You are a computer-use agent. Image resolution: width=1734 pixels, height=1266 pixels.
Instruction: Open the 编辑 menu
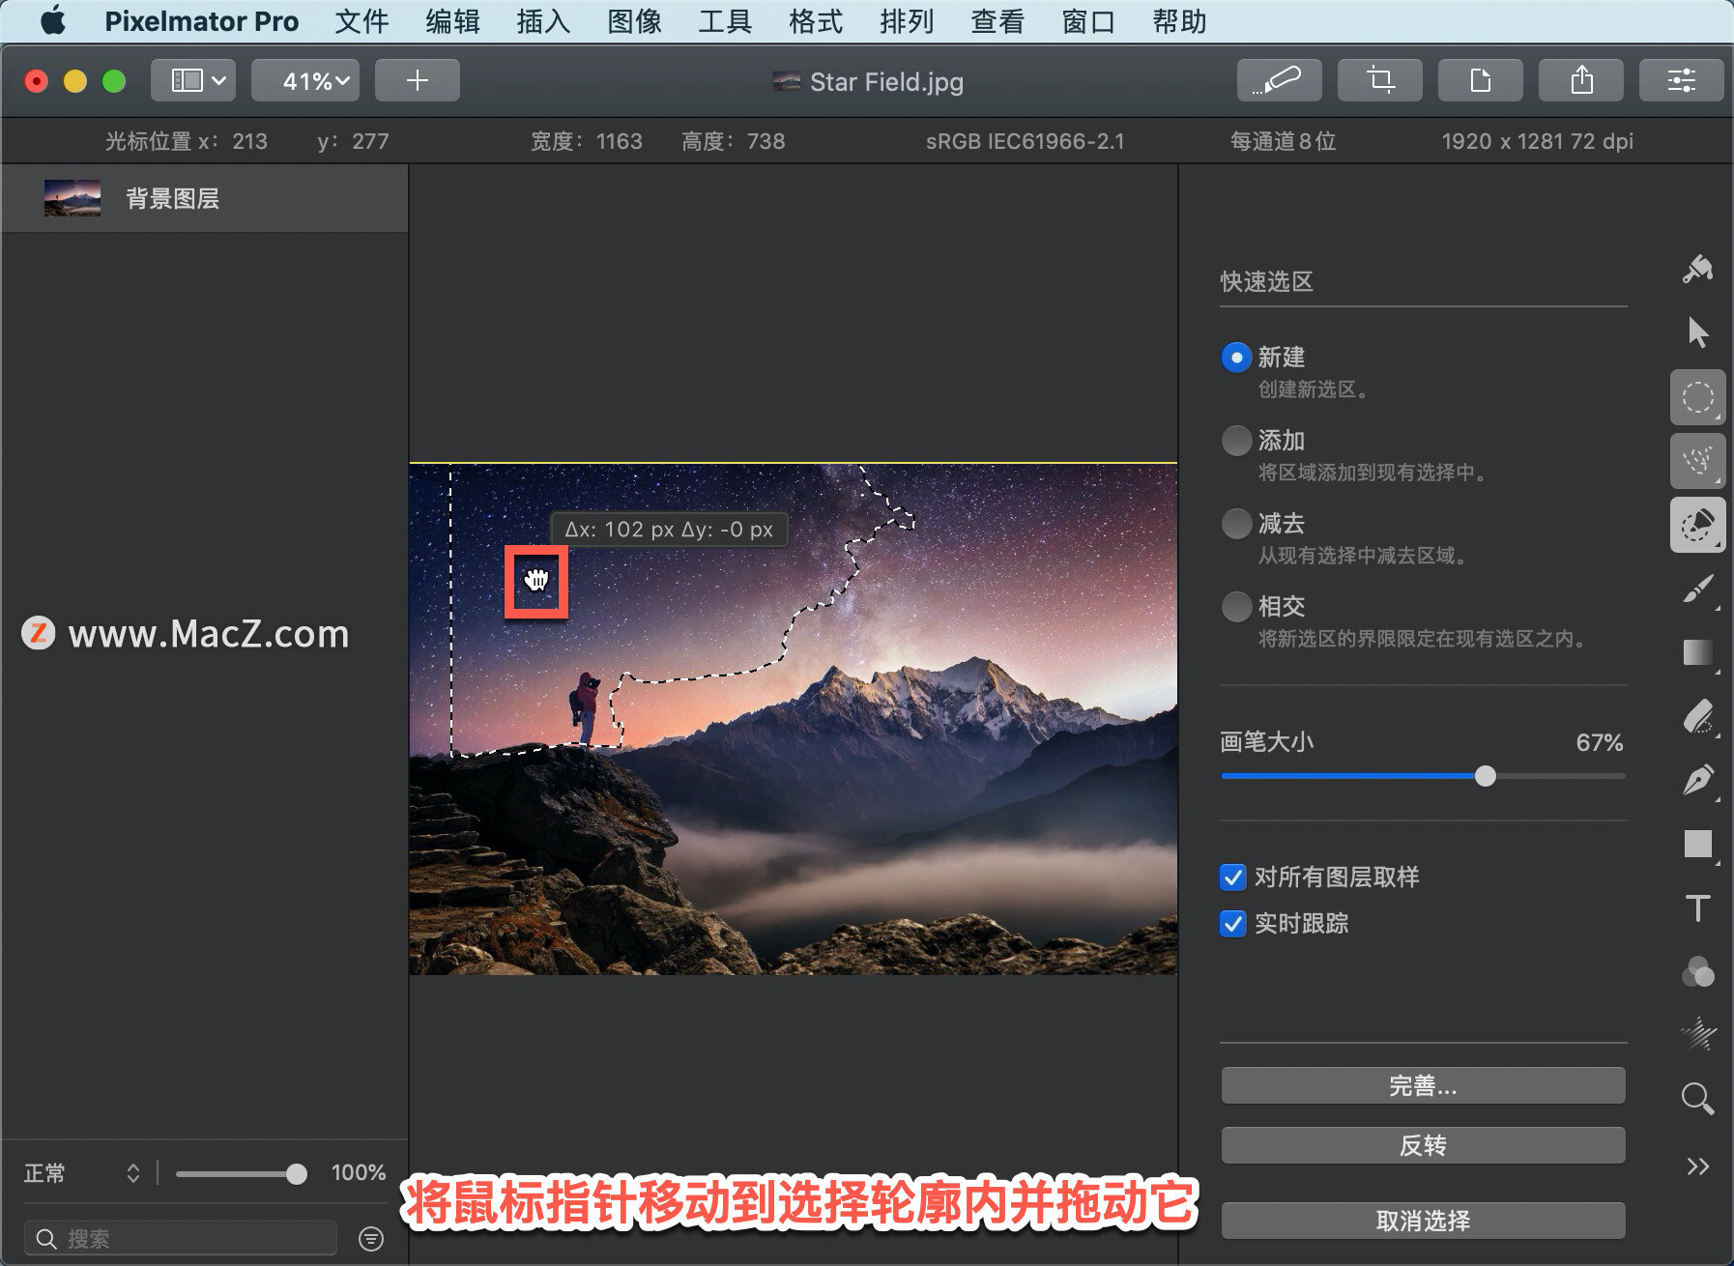(x=453, y=21)
